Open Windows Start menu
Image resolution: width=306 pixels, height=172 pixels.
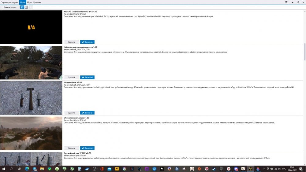(4, 169)
